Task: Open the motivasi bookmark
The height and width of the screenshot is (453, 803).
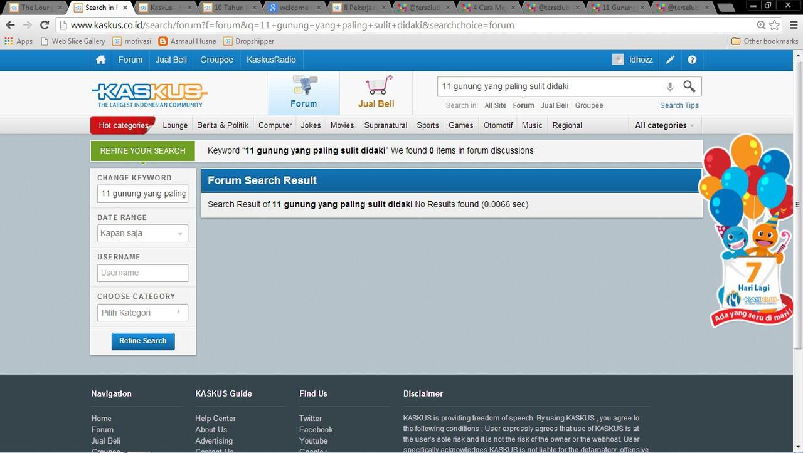Action: tap(132, 41)
